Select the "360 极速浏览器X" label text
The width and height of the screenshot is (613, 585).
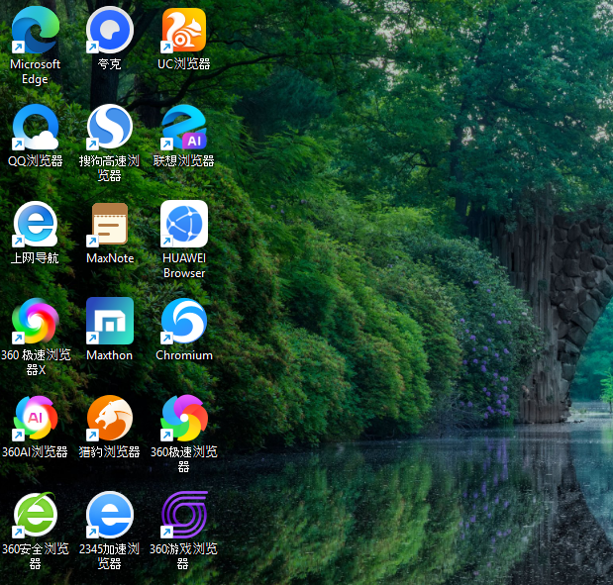click(x=36, y=362)
